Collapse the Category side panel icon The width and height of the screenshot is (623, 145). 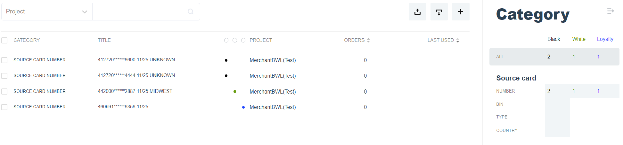611,11
